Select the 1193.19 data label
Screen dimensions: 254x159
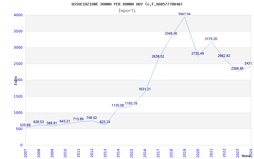pos(131,103)
